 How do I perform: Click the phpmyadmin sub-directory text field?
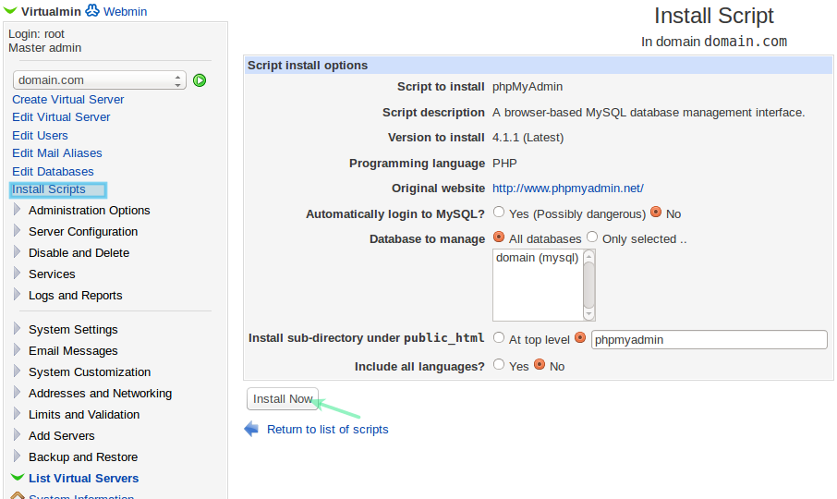coord(709,339)
